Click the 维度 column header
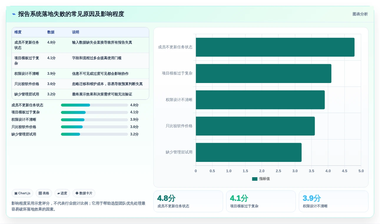The width and height of the screenshot is (380, 224). click(18, 32)
